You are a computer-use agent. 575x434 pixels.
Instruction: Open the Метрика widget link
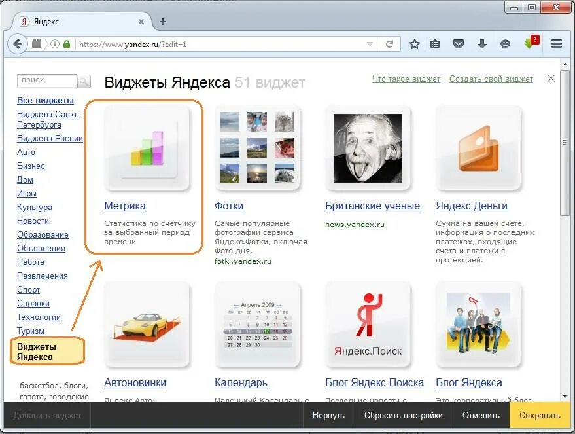tap(125, 206)
